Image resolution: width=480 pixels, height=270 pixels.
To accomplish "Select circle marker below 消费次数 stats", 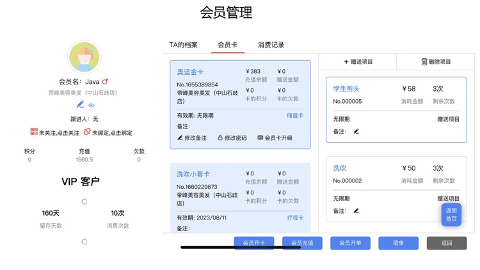I will [x=84, y=242].
